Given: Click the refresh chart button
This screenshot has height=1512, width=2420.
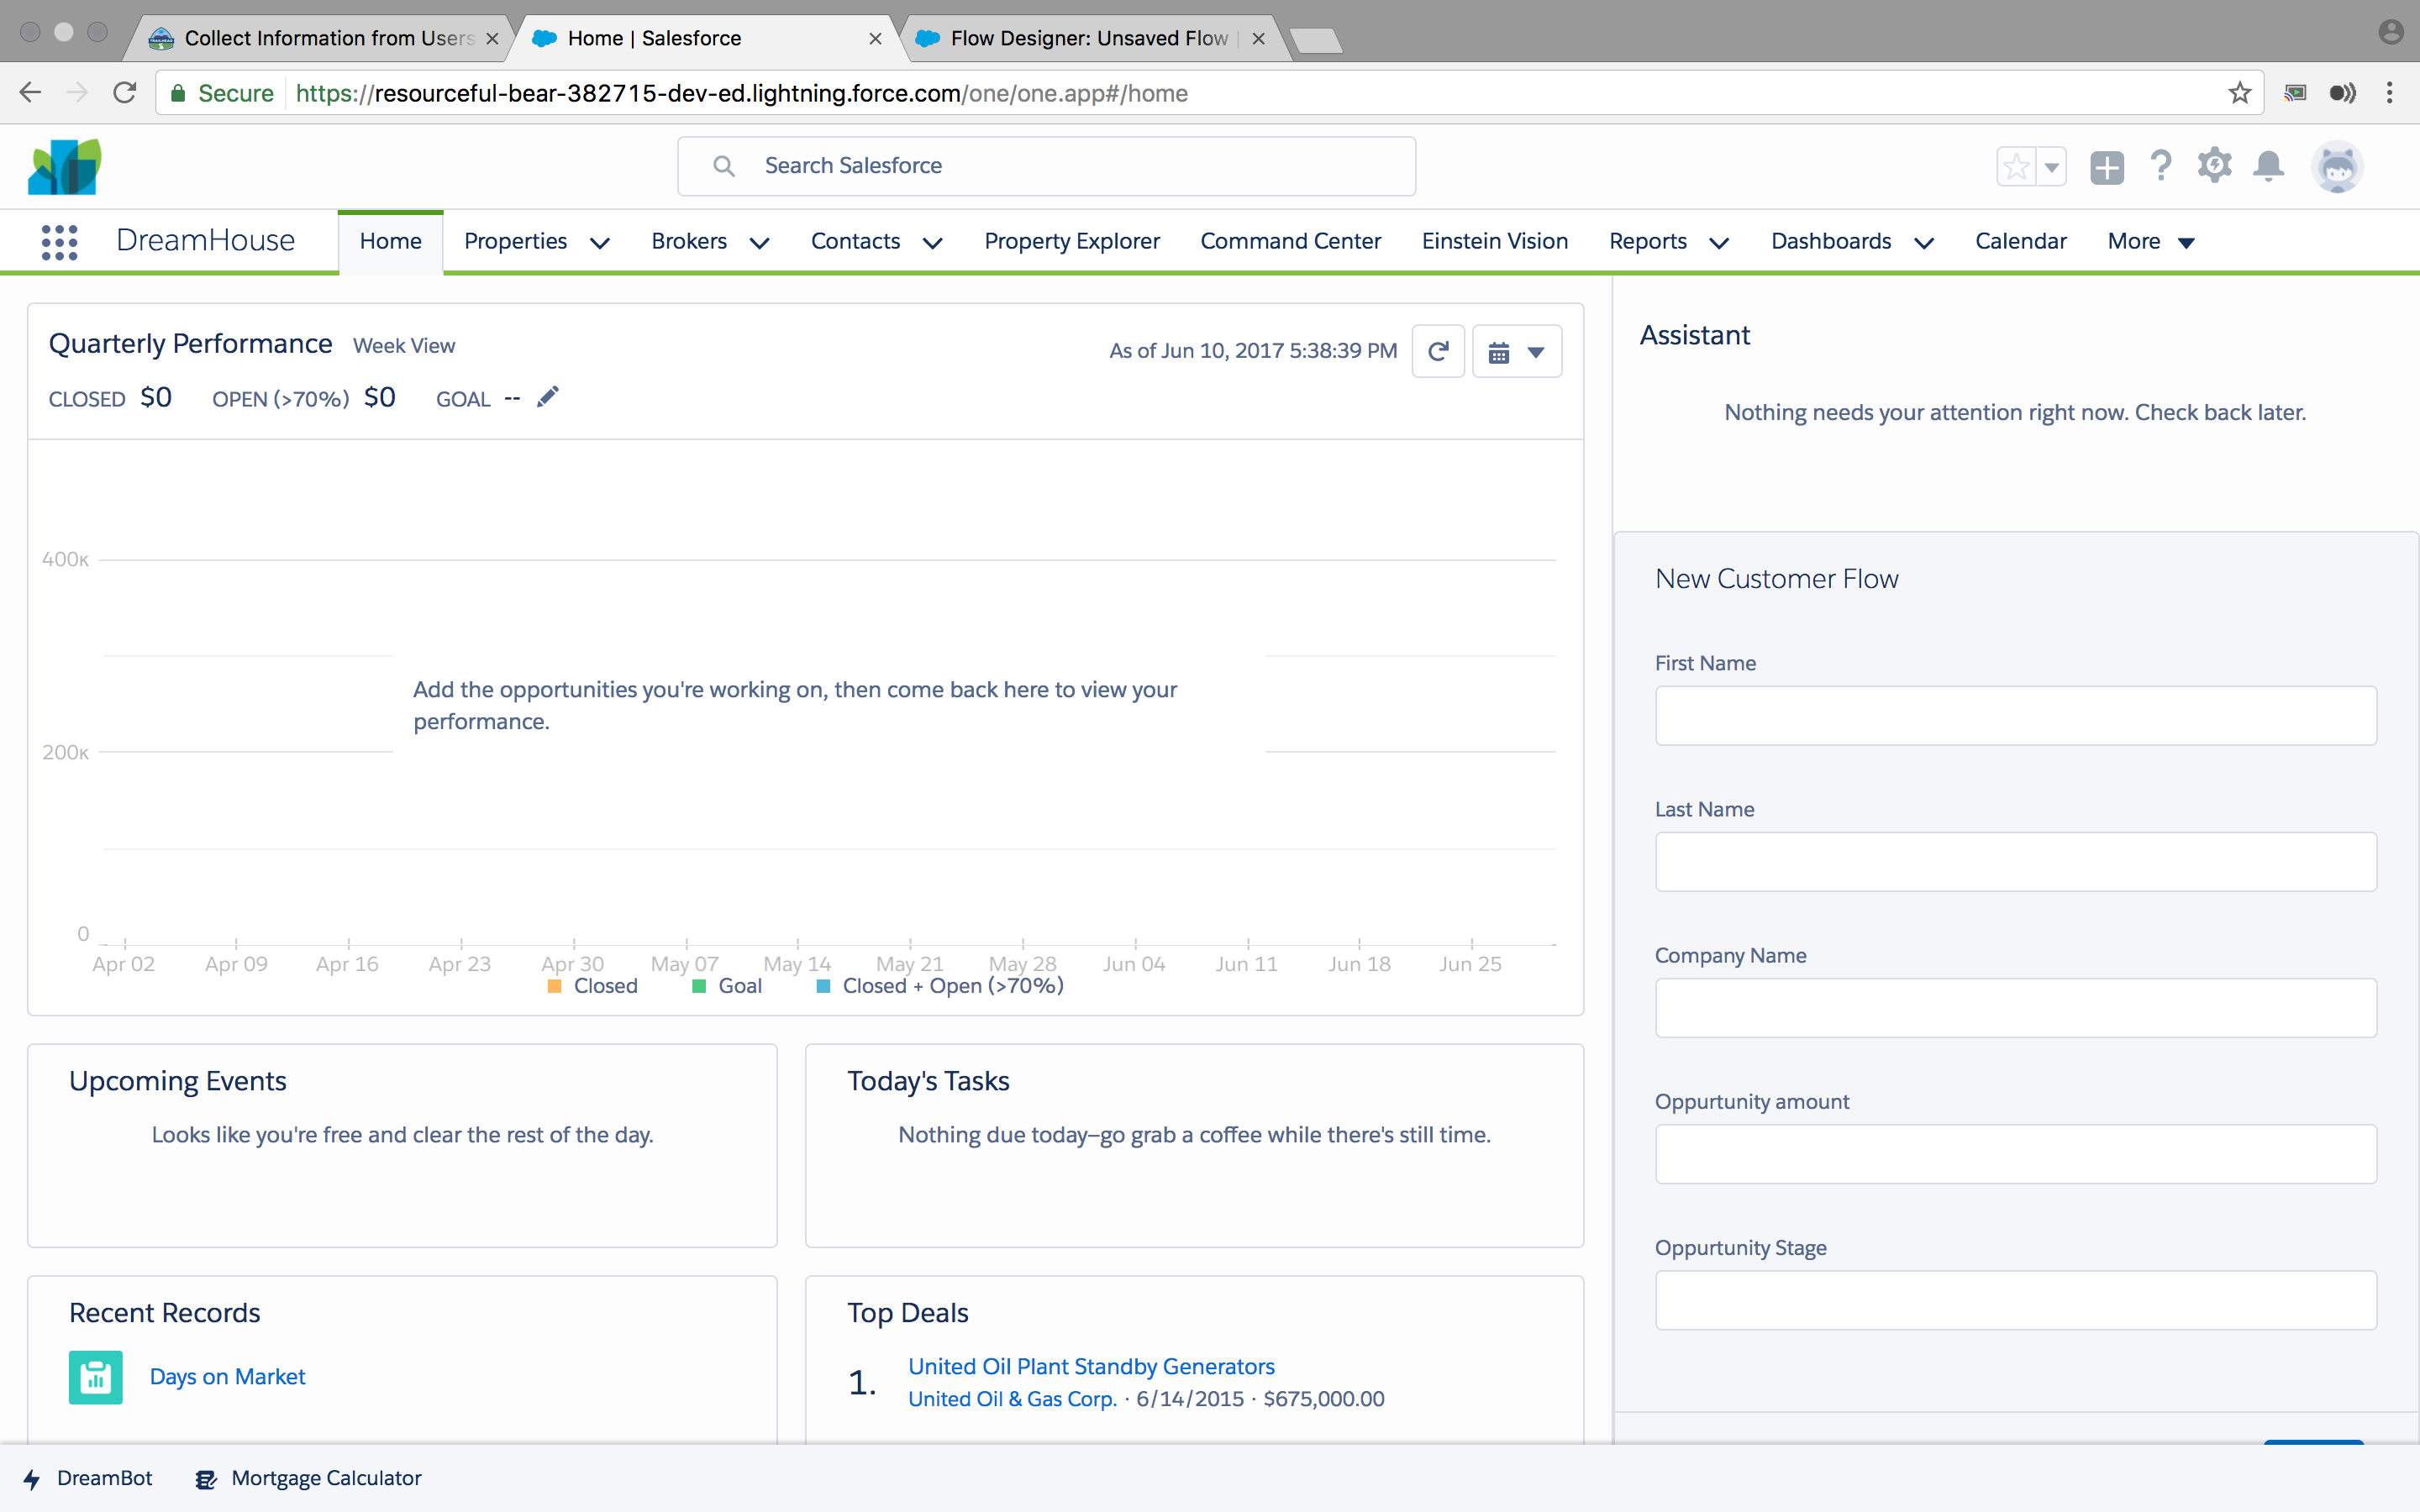Looking at the screenshot, I should click(x=1438, y=351).
